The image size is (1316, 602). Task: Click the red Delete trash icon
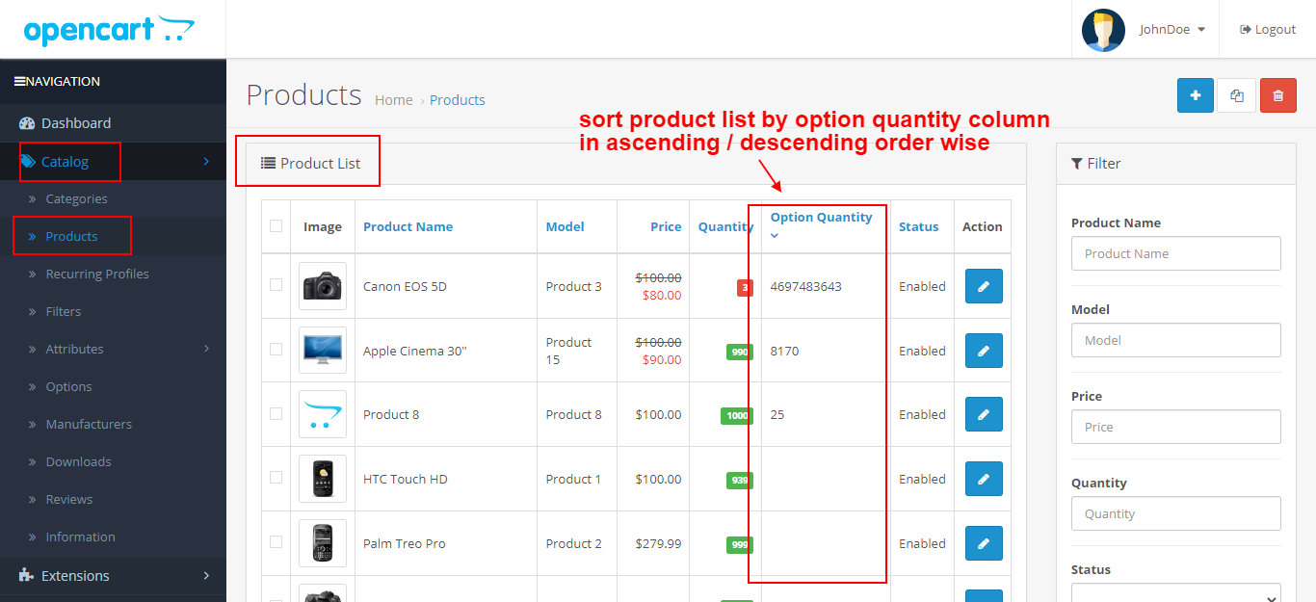pyautogui.click(x=1277, y=95)
